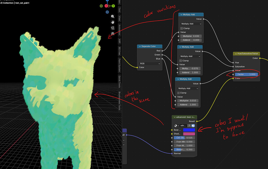
Task: Click the Addend 0.000 field
Action: 191,40
